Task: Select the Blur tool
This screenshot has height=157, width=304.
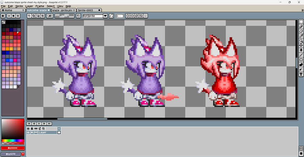Action: 301,69
